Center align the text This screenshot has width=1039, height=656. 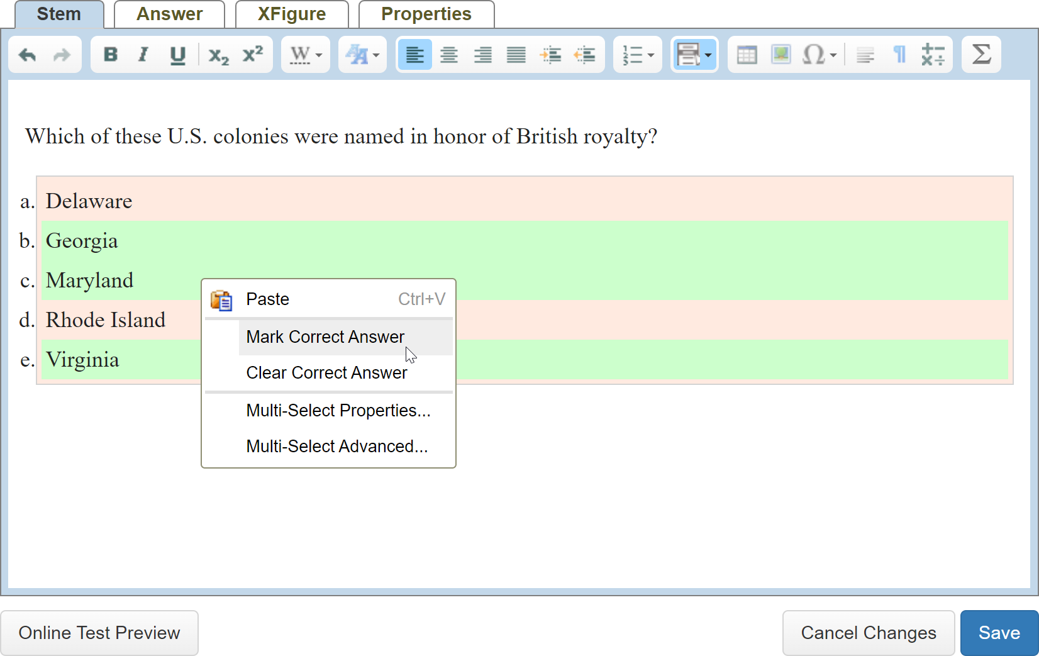(448, 55)
